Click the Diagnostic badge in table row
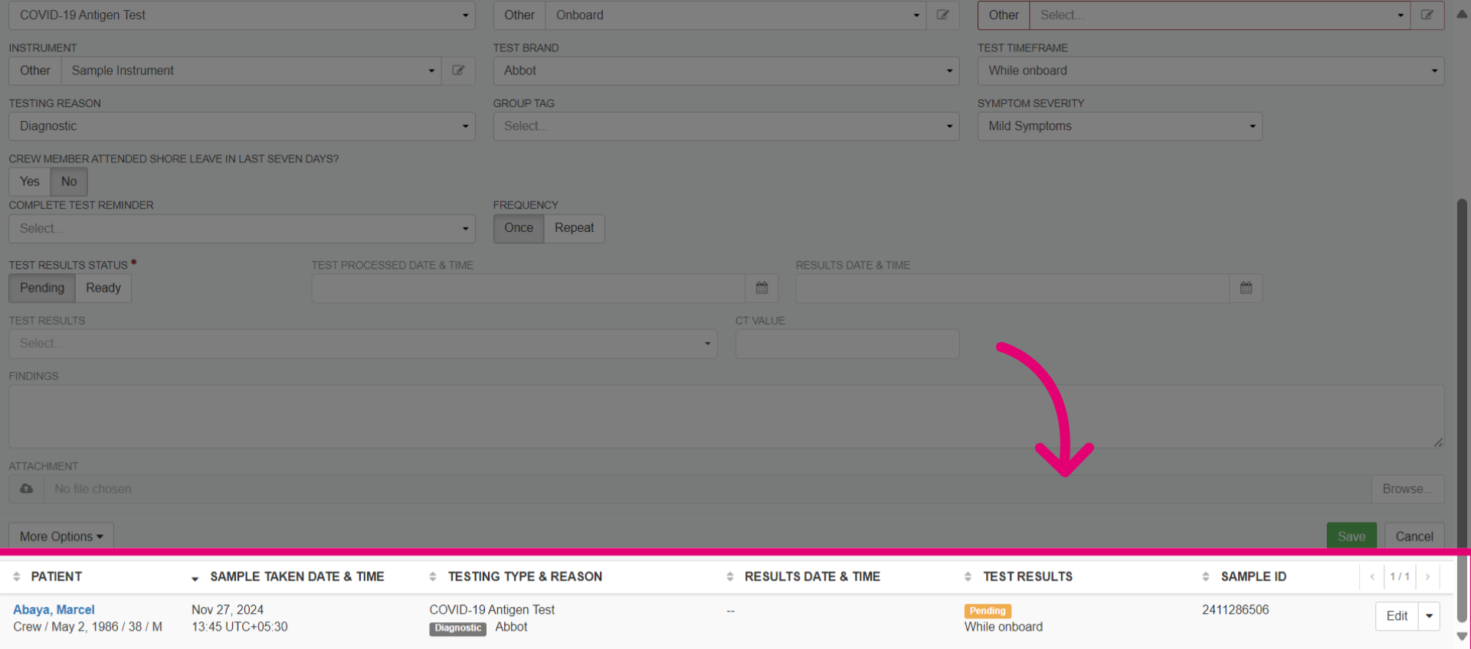Image resolution: width=1471 pixels, height=649 pixels. tap(458, 628)
